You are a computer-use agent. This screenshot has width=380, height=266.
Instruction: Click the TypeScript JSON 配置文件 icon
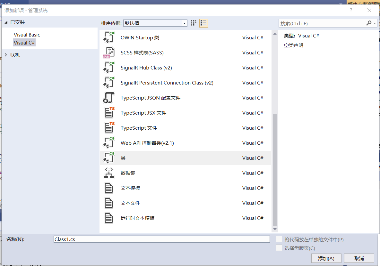pyautogui.click(x=109, y=98)
